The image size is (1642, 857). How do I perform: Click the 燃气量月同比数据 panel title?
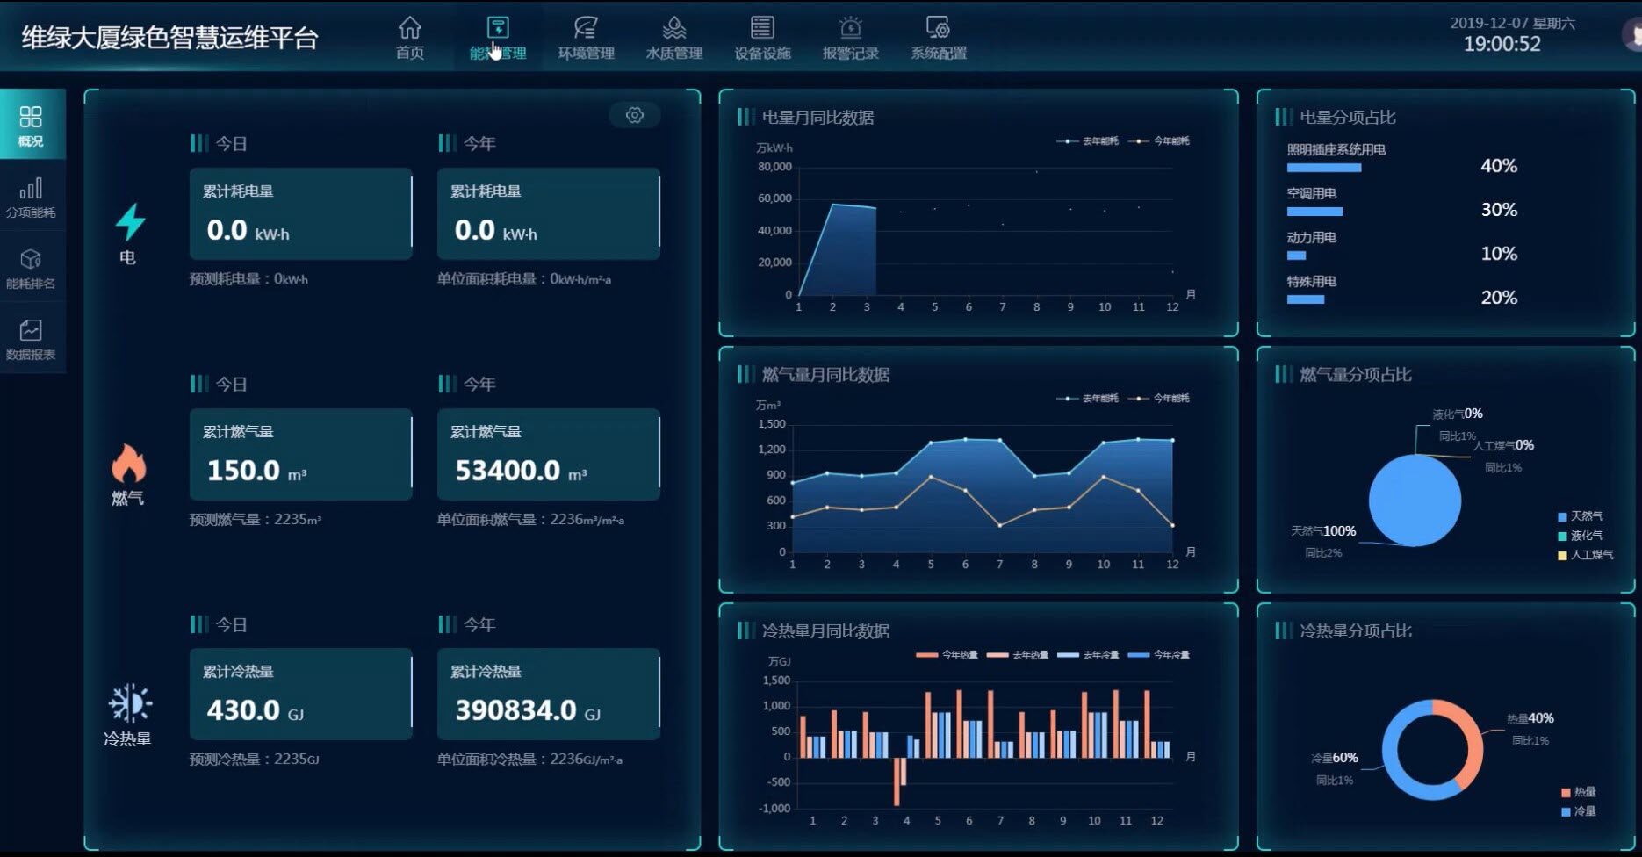pos(825,374)
